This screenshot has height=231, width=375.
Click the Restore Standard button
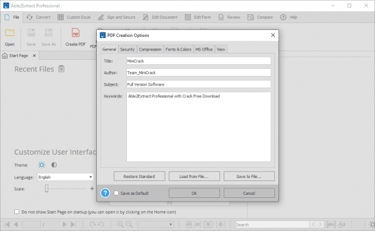[x=139, y=176]
